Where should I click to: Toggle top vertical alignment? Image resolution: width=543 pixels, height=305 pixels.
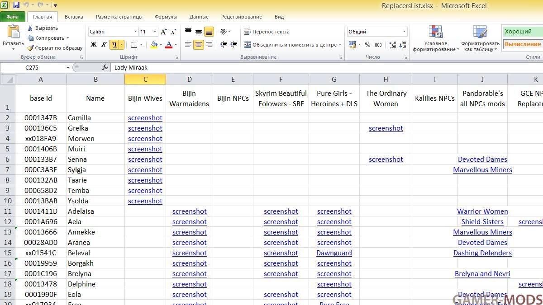coord(188,32)
